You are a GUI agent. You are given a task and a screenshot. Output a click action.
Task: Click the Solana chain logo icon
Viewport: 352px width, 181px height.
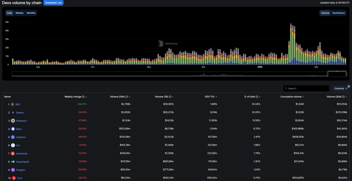(x=13, y=113)
